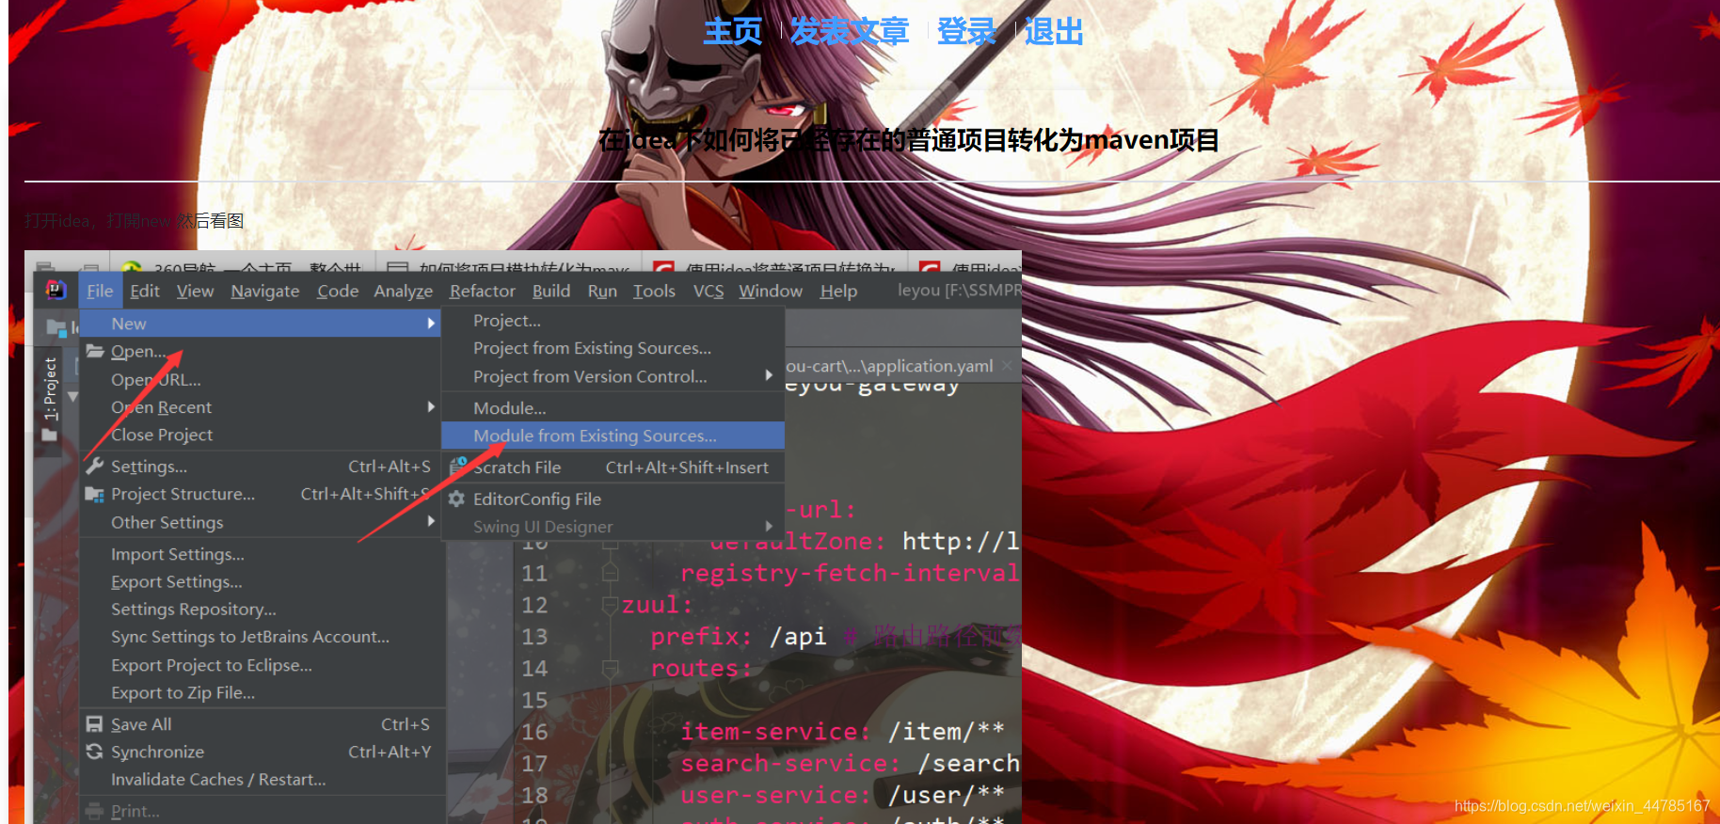The height and width of the screenshot is (824, 1720).
Task: Click the 主页 home link
Action: coord(732,32)
